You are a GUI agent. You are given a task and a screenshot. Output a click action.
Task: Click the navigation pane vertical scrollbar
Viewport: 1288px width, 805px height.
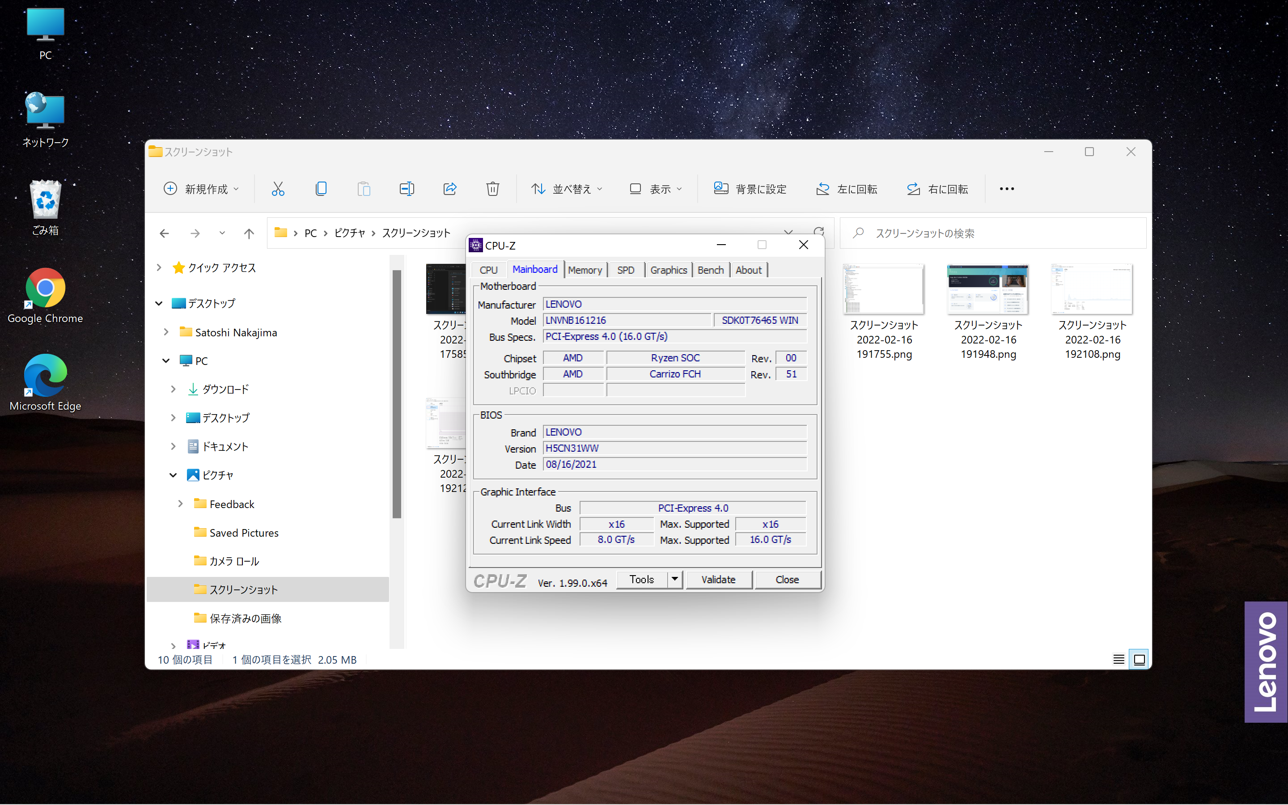pyautogui.click(x=397, y=394)
